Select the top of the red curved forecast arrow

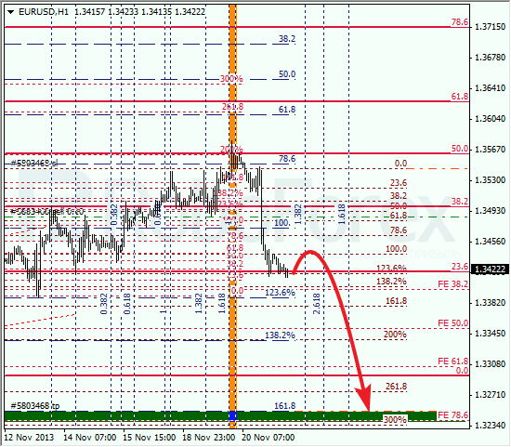click(310, 252)
